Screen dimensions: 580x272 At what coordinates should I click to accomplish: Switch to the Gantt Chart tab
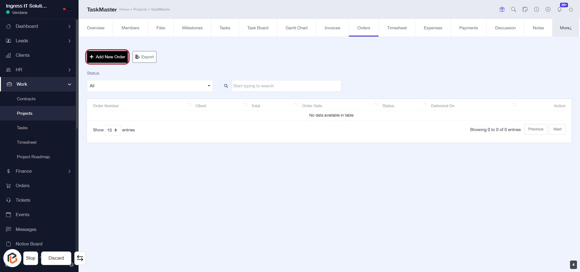pos(296,28)
